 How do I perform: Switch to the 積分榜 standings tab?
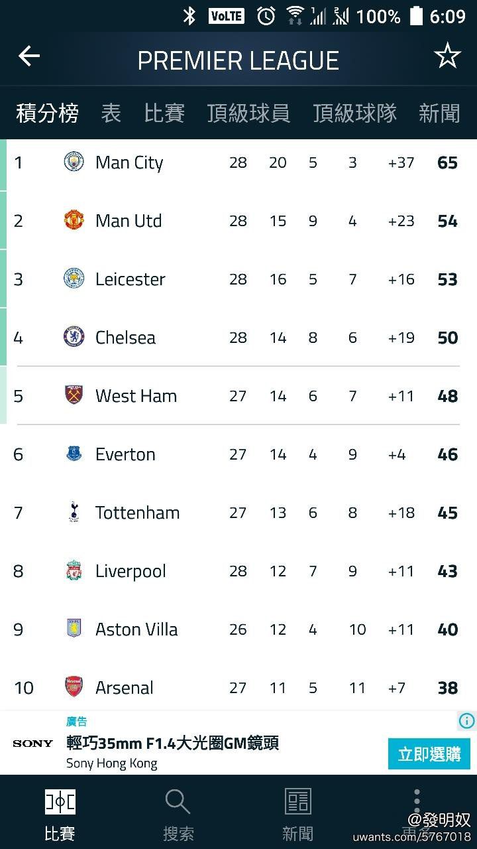click(47, 113)
